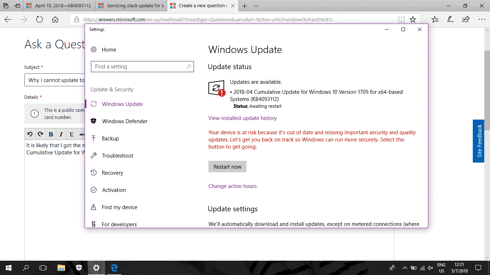Click the Add notes pen icon
The height and width of the screenshot is (275, 490).
451,19
